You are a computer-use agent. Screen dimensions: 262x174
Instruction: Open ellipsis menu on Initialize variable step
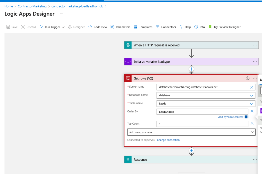pos(255,62)
